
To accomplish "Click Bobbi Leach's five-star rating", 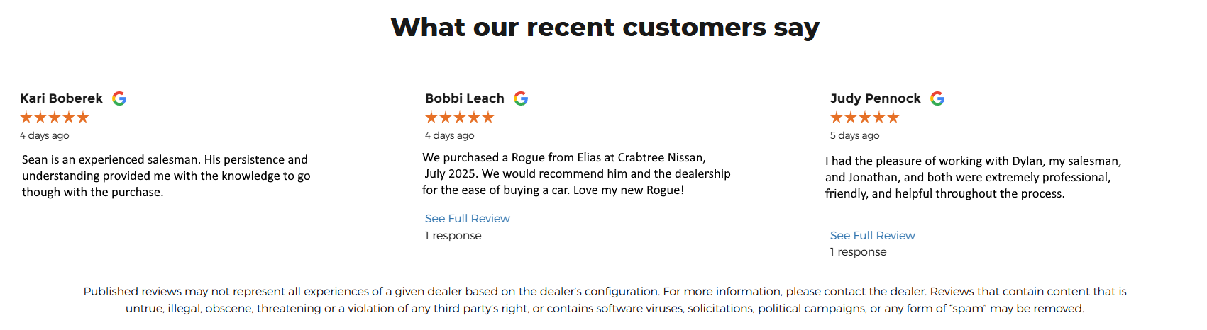I will [460, 118].
